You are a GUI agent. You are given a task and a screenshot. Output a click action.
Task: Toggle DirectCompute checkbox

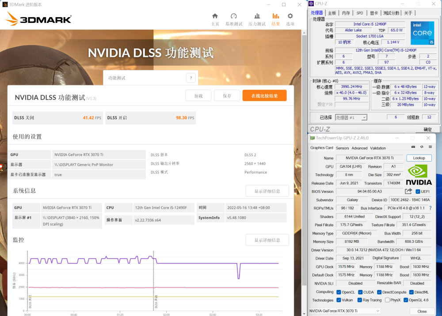tap(379, 292)
